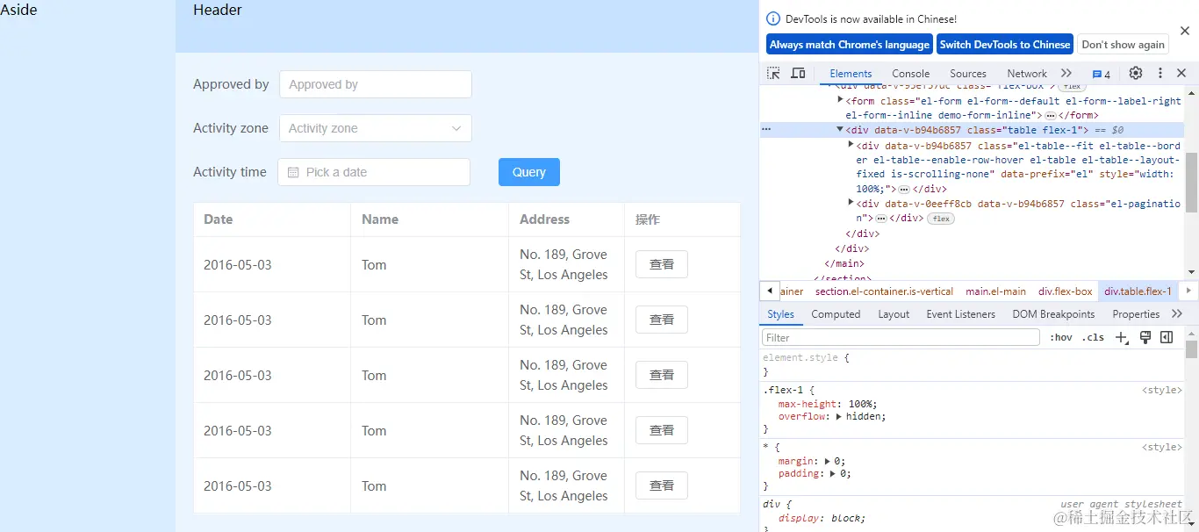Click the max-height: 100% declaration
The width and height of the screenshot is (1199, 532).
click(827, 404)
